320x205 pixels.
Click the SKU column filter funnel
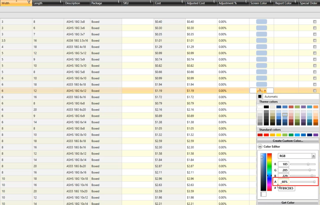150,2
